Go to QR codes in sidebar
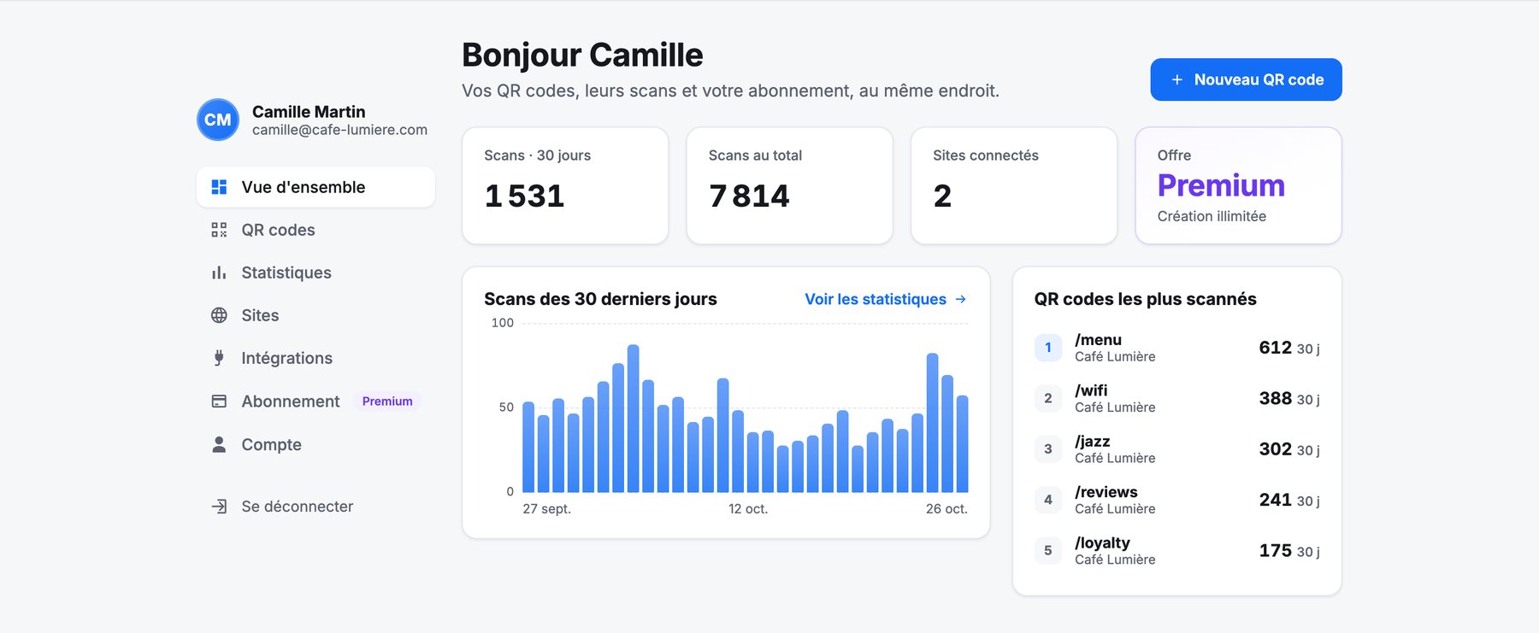 click(x=315, y=230)
